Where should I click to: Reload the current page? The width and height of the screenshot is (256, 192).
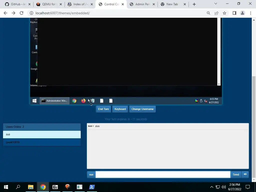click(x=21, y=13)
